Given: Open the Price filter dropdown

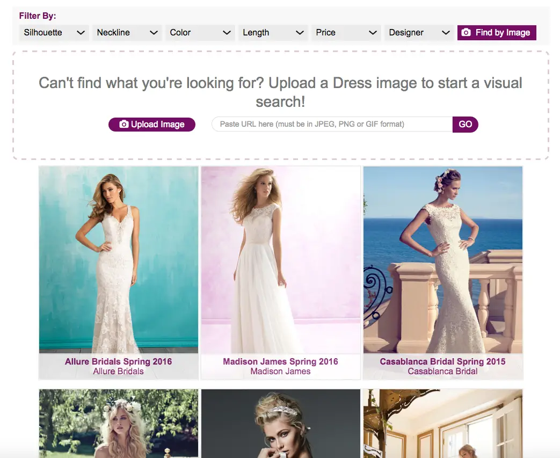Looking at the screenshot, I should click(346, 33).
